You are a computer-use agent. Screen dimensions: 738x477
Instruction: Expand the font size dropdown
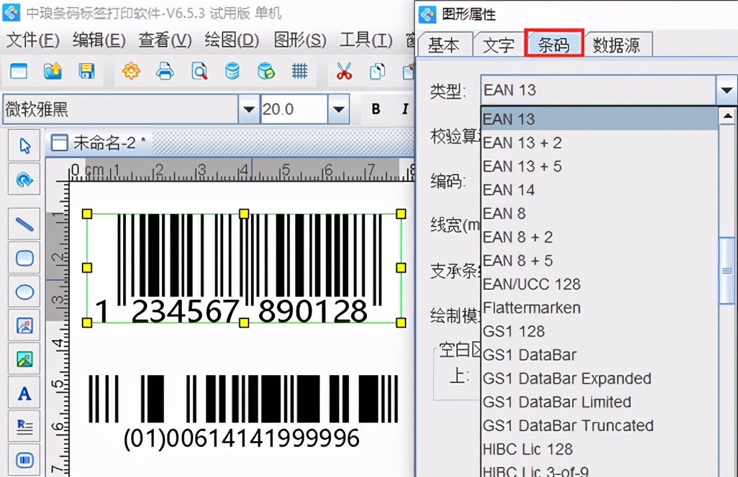point(338,109)
